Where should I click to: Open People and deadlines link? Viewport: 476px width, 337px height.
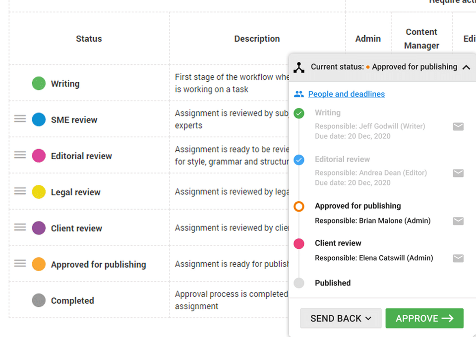pos(346,94)
